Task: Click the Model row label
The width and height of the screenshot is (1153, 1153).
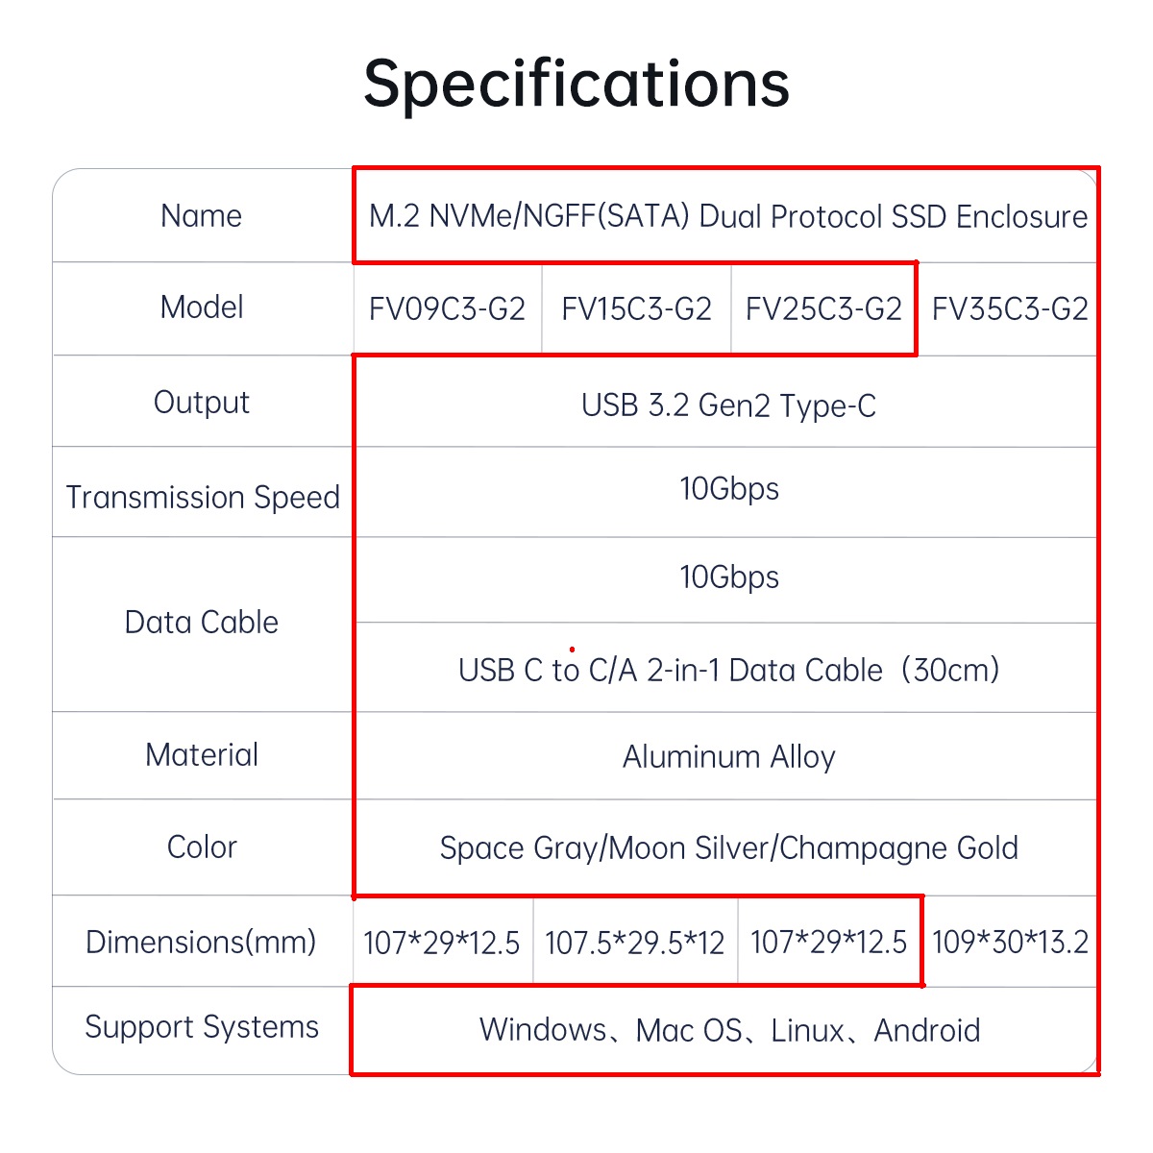Action: point(201,307)
